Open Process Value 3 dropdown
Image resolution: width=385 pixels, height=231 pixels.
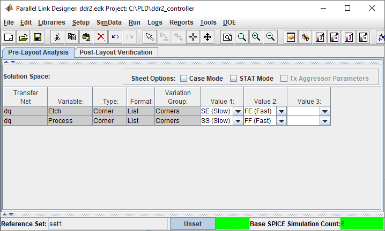(325, 121)
